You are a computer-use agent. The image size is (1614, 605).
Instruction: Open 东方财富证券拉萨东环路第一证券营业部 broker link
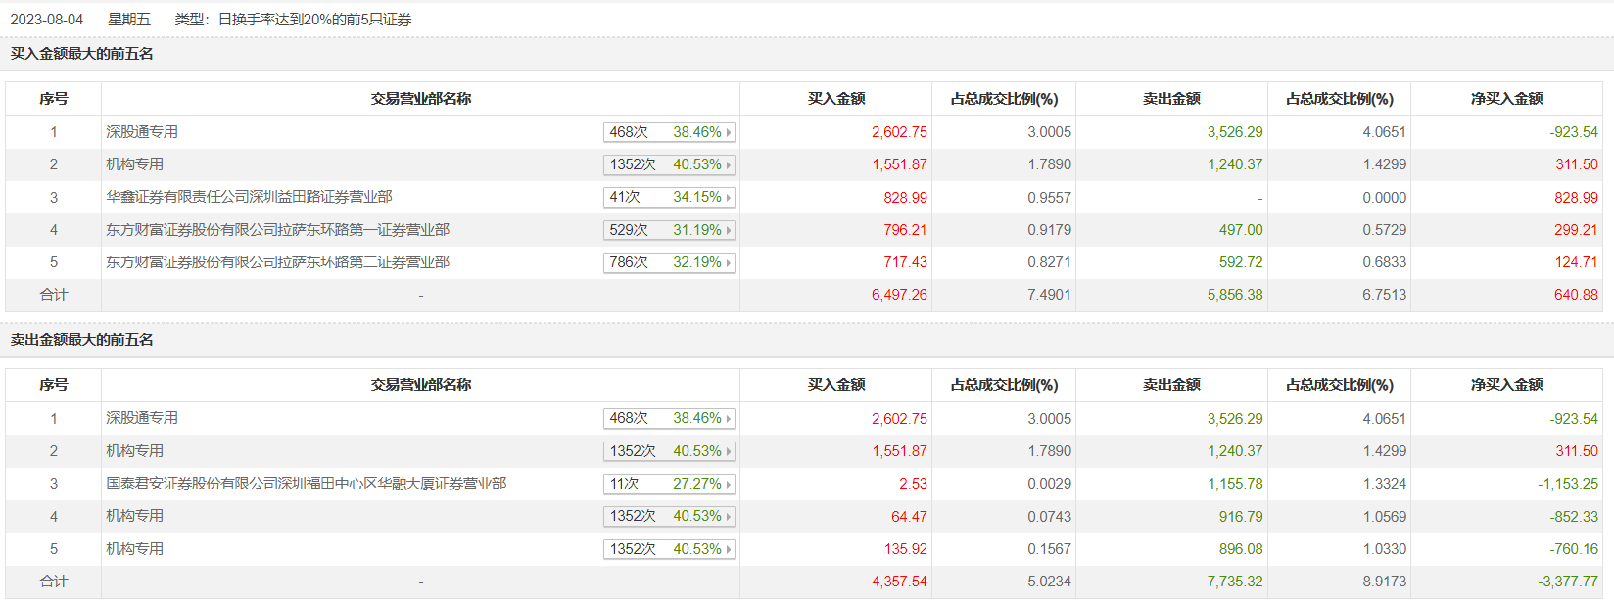point(277,230)
